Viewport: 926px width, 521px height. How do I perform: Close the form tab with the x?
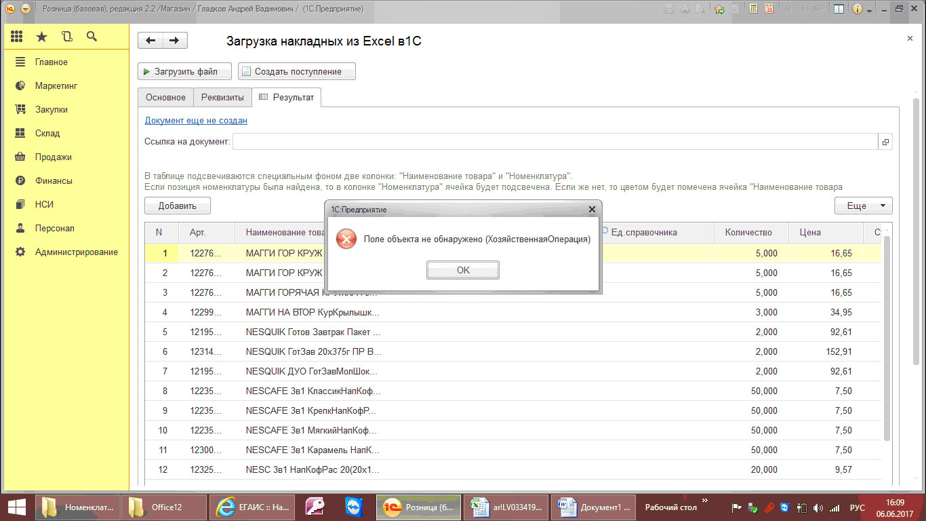coord(910,39)
